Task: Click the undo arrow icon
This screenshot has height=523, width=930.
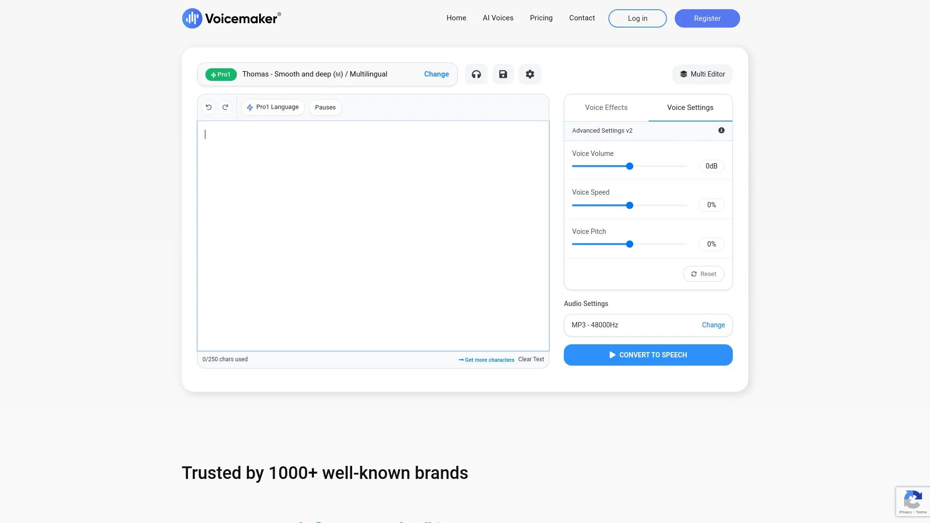Action: tap(209, 107)
